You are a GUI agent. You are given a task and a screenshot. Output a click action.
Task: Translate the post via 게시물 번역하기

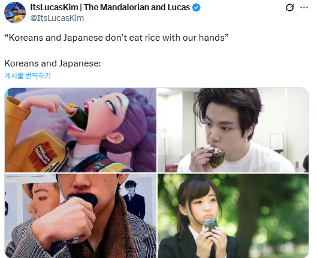click(x=28, y=75)
